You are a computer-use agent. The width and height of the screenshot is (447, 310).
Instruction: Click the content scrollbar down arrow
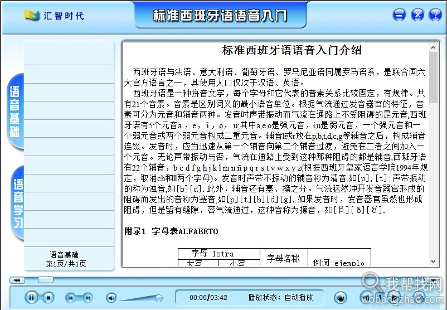433,261
